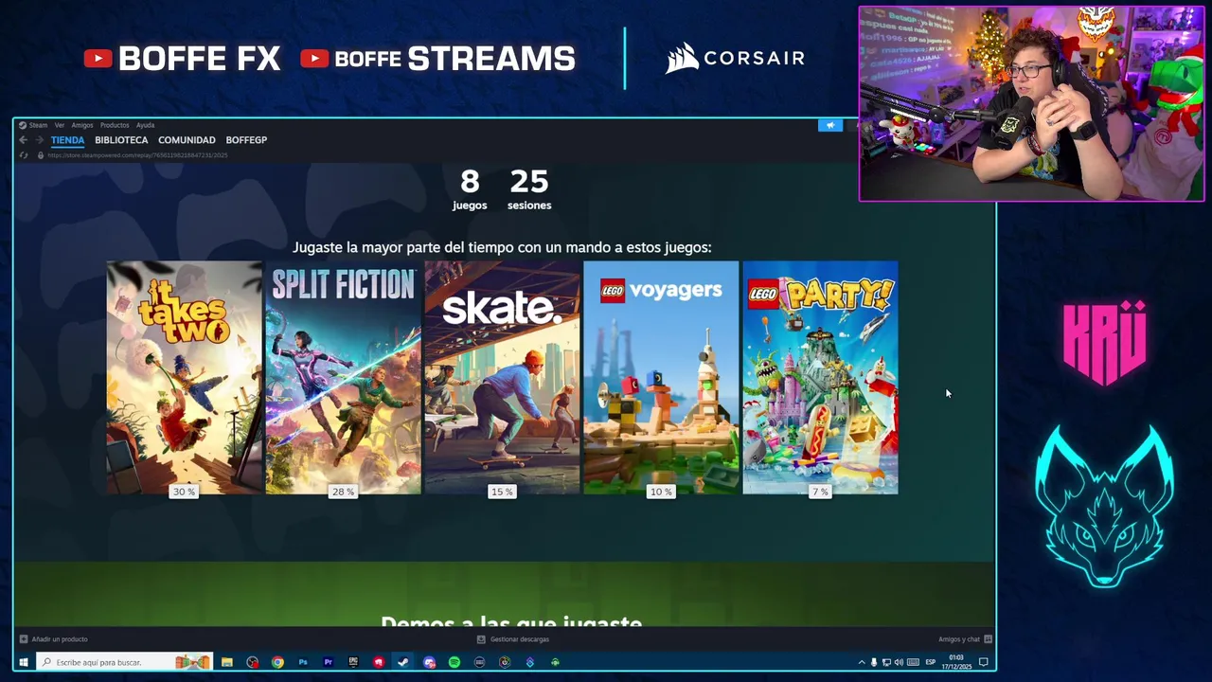Click the plus icon to add a product
The image size is (1212, 682).
[x=24, y=639]
